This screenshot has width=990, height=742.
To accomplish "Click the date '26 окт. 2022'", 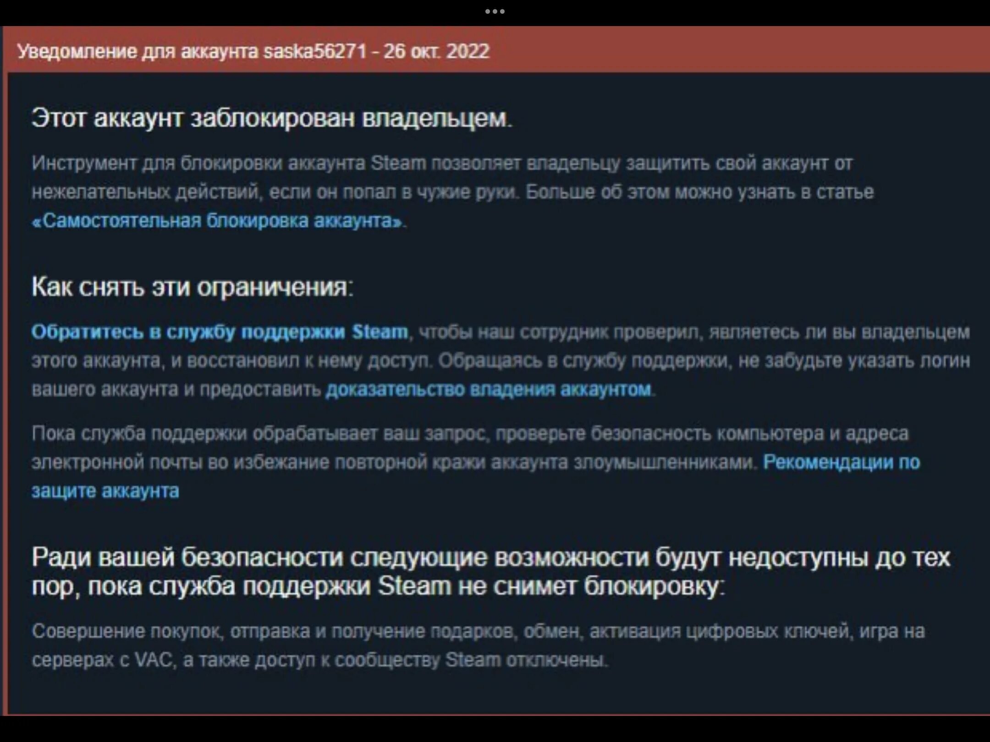I will 436,51.
